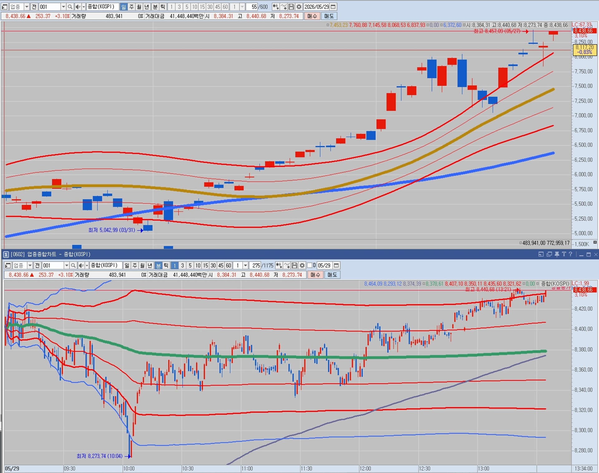The image size is (599, 473).
Task: Select 월 (monthly) period in upper chart
Action: click(139, 7)
